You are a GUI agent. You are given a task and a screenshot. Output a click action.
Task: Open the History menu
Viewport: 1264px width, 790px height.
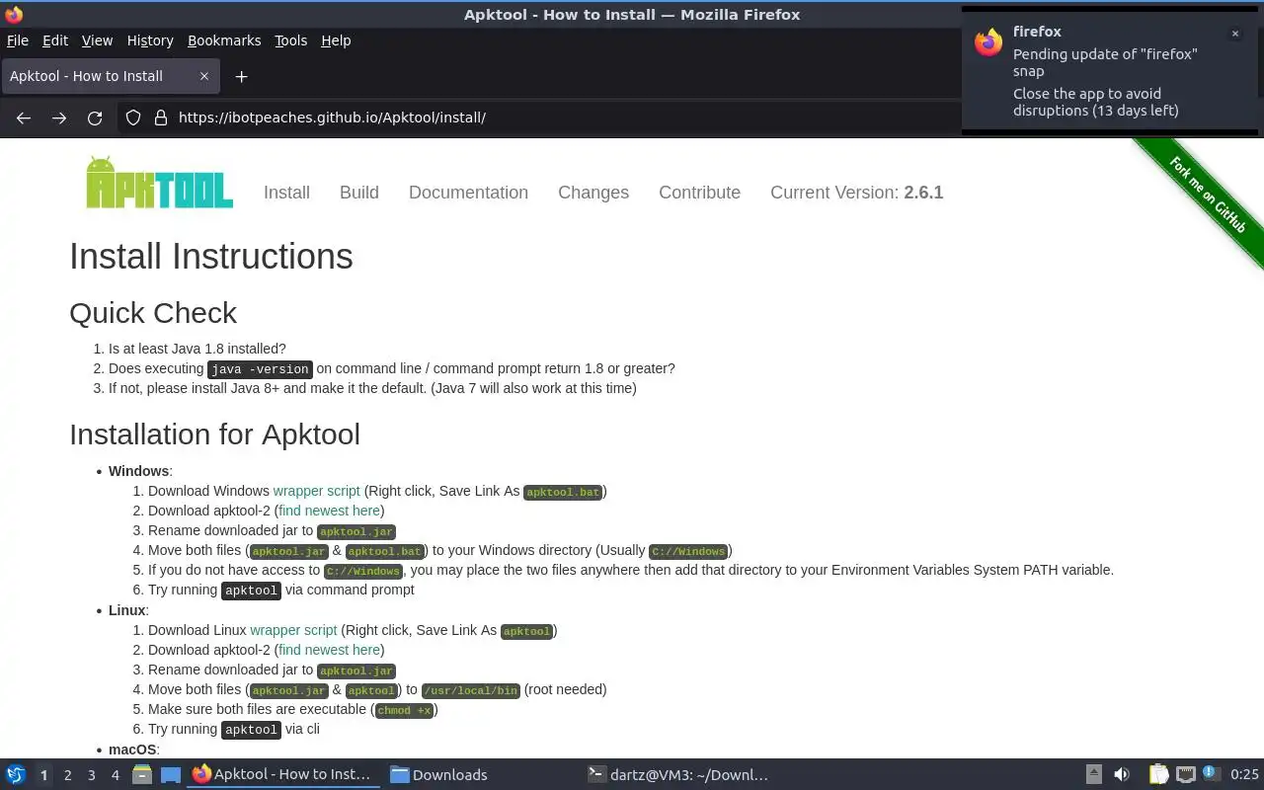pyautogui.click(x=150, y=40)
